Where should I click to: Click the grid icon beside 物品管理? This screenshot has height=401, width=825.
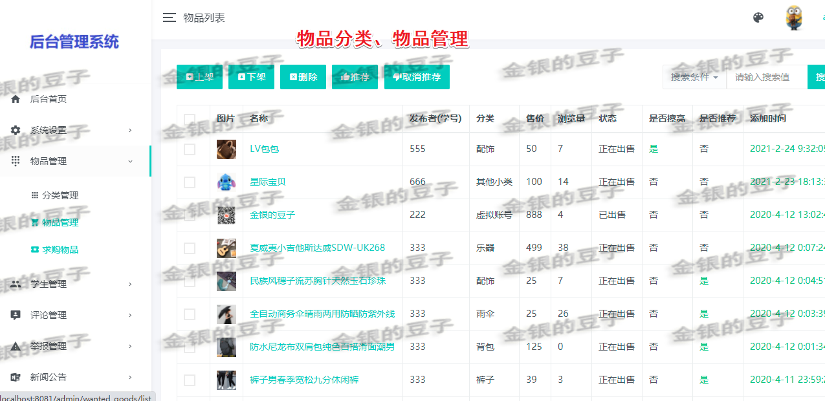[16, 161]
